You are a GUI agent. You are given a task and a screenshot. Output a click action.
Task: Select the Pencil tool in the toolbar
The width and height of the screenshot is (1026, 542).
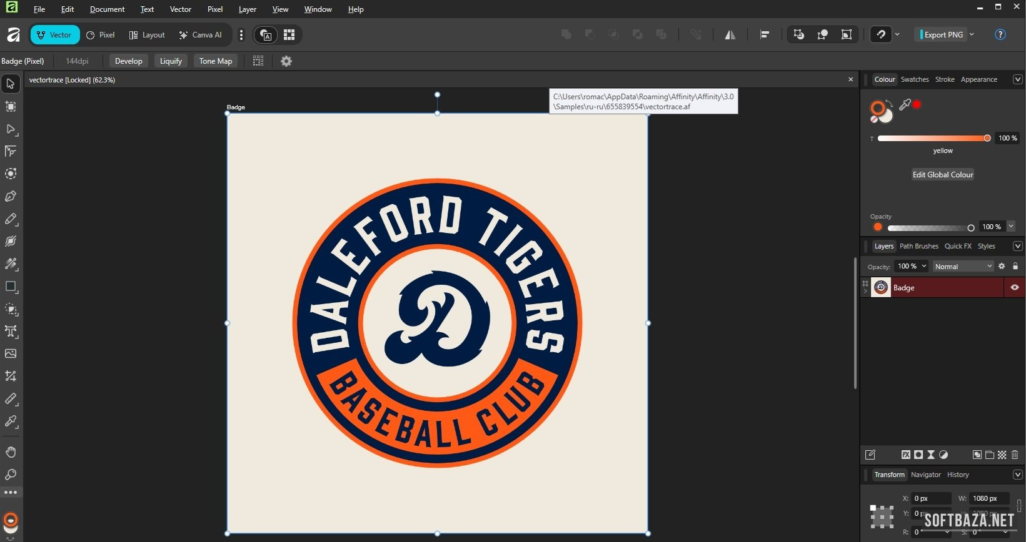11,219
